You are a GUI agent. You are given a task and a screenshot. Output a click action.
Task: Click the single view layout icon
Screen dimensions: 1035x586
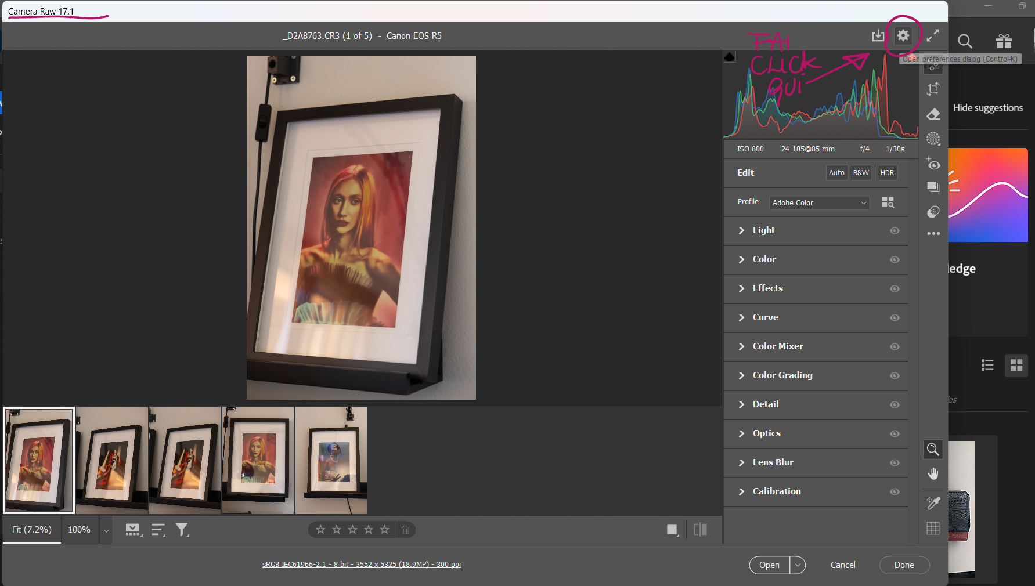[673, 530]
